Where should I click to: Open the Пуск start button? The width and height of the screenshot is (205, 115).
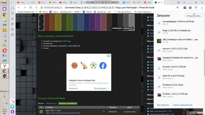click(4, 3)
